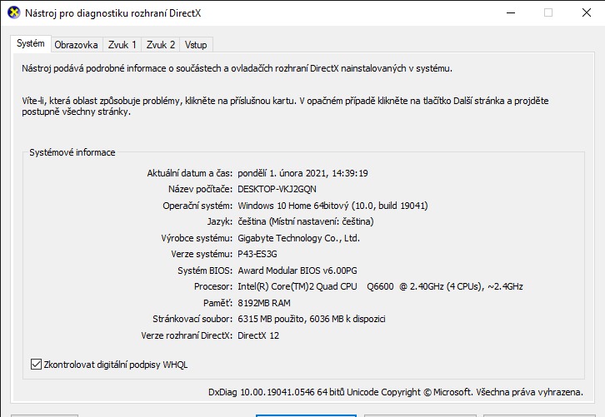Open the Zvuk 1 tab
The height and width of the screenshot is (417, 605).
tap(122, 45)
